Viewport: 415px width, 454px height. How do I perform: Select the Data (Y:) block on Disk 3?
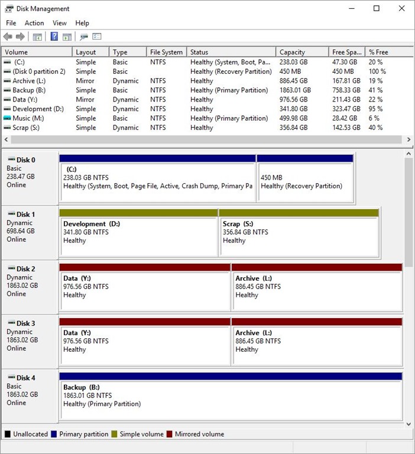[145, 342]
